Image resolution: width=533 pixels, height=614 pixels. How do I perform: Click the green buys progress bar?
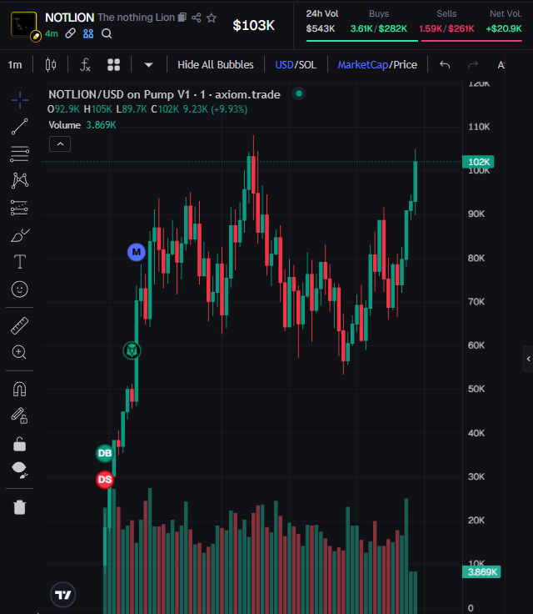click(x=361, y=40)
